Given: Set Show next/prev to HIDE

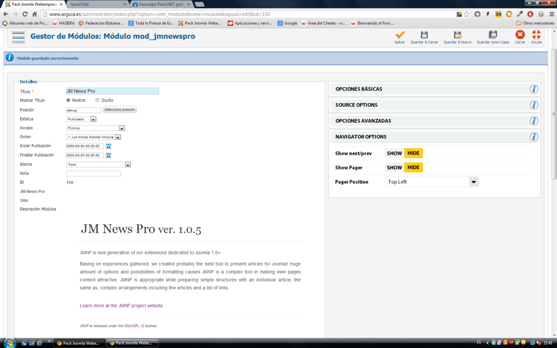Looking at the screenshot, I should (413, 153).
